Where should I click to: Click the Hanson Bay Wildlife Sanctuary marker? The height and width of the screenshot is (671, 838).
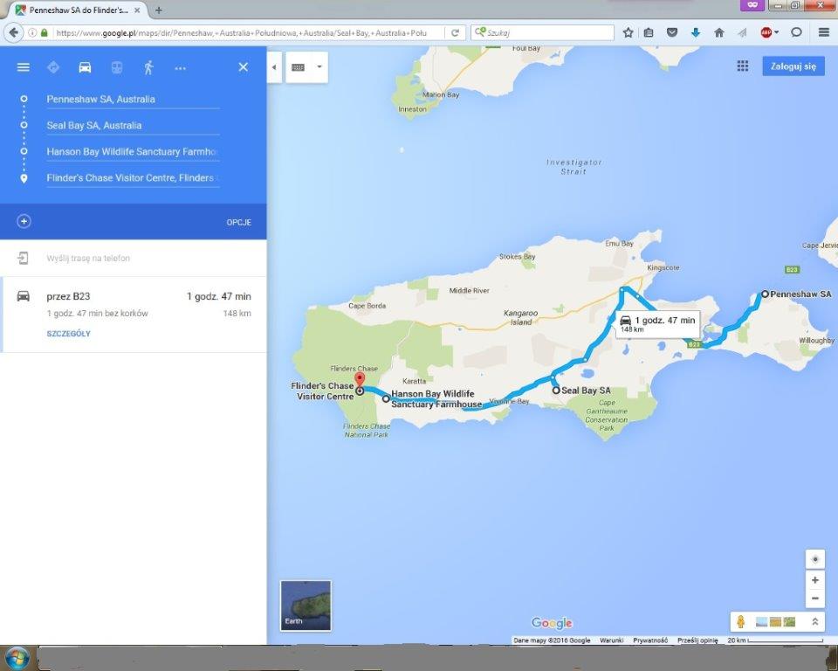pyautogui.click(x=386, y=398)
